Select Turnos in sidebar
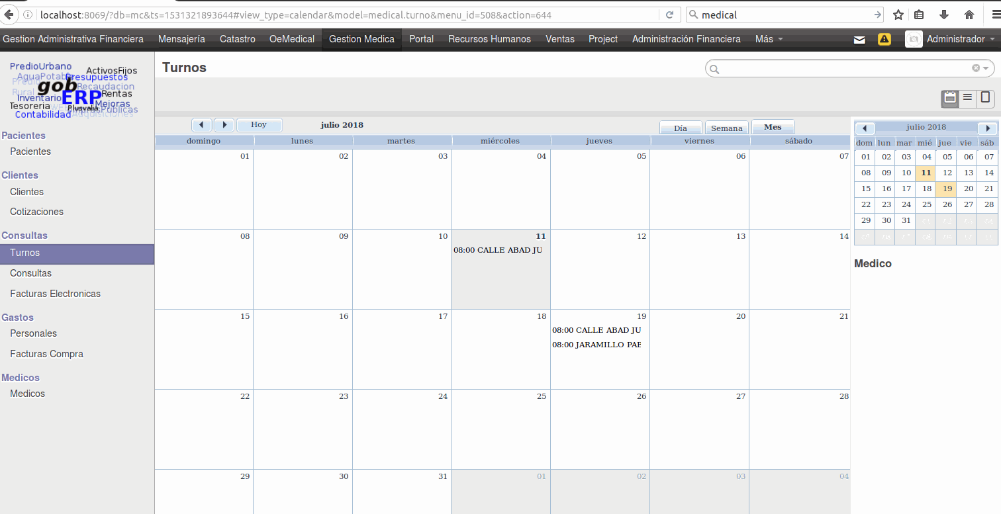Image resolution: width=1001 pixels, height=514 pixels. tap(77, 253)
